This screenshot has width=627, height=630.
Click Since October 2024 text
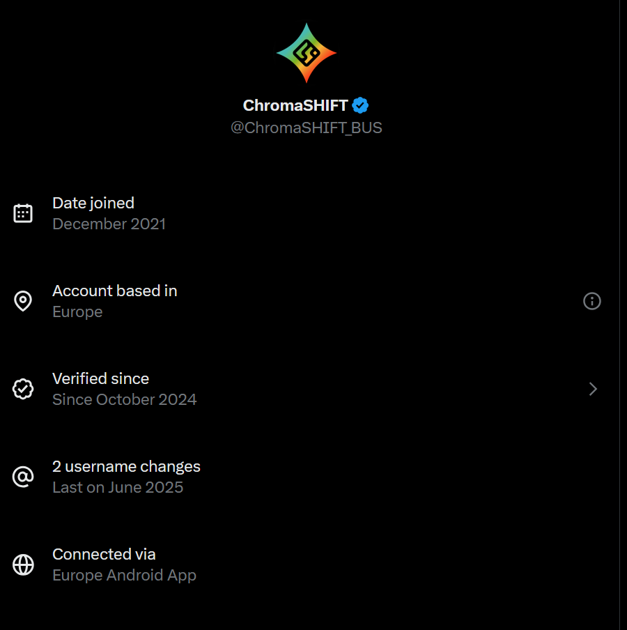pos(125,400)
